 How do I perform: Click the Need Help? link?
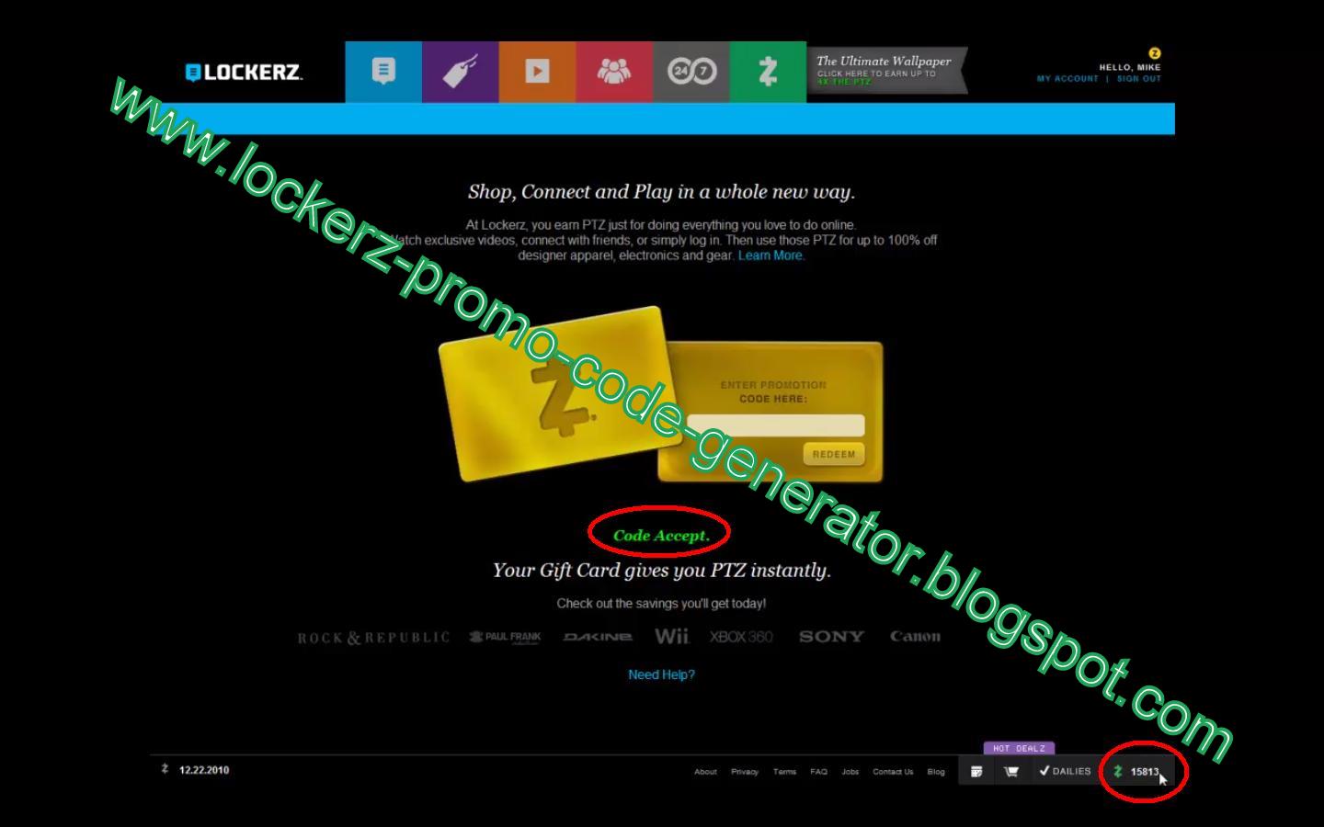tap(661, 674)
